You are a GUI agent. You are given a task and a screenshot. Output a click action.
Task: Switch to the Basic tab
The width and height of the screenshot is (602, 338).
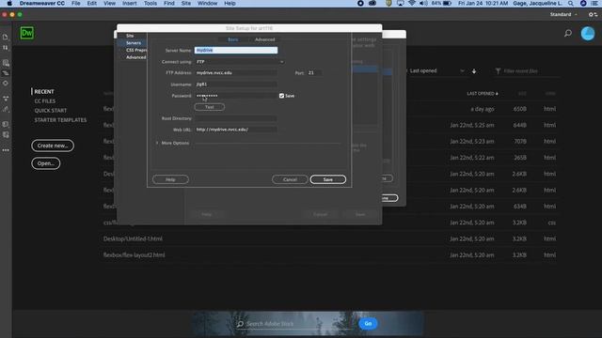click(x=232, y=39)
